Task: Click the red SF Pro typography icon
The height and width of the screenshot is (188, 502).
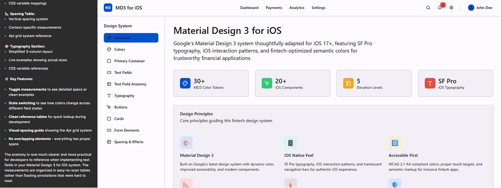Action: point(430,83)
